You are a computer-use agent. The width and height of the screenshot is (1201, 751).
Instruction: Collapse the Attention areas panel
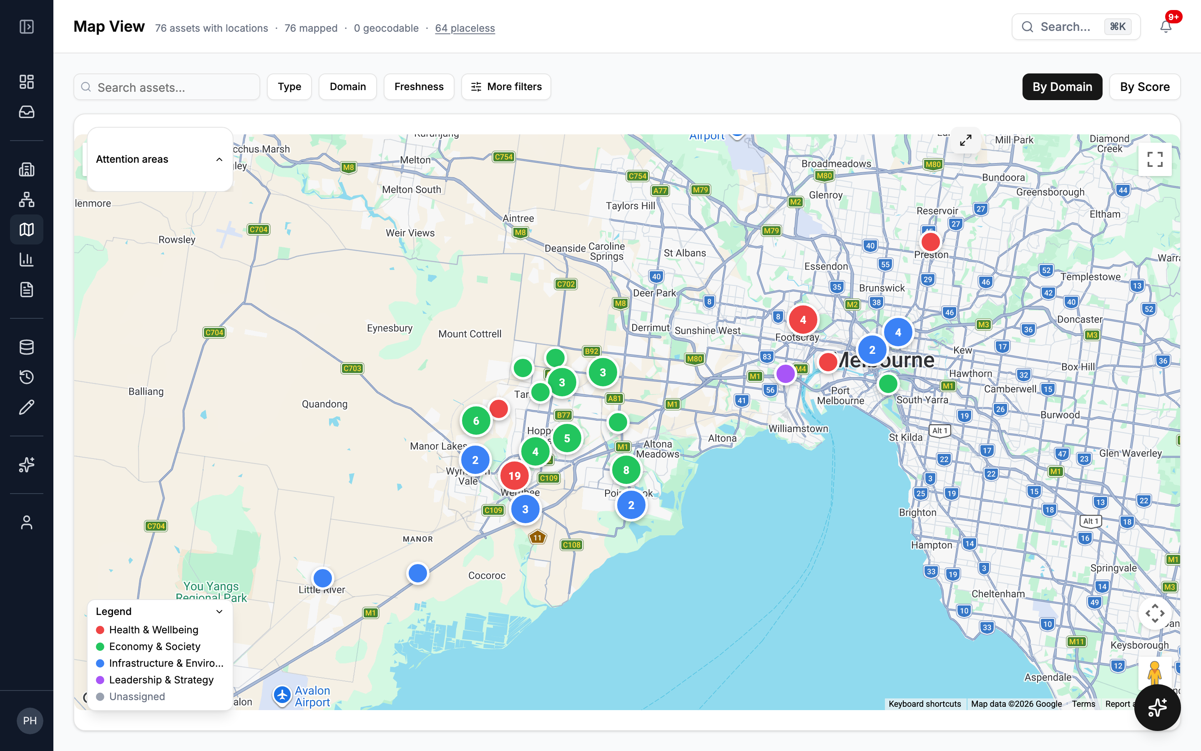click(219, 159)
